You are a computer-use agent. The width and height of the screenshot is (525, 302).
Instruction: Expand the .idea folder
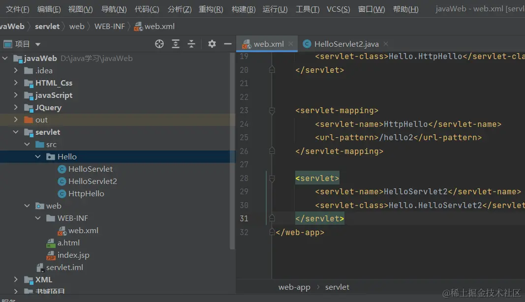pos(16,71)
